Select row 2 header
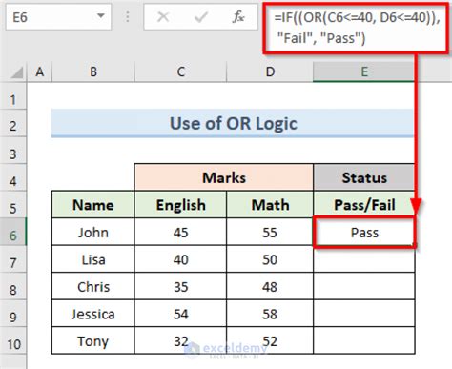 (x=13, y=123)
